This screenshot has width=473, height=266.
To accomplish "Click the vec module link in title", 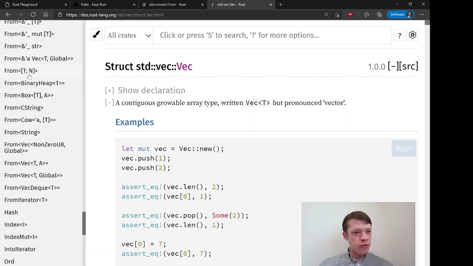I will (x=163, y=66).
